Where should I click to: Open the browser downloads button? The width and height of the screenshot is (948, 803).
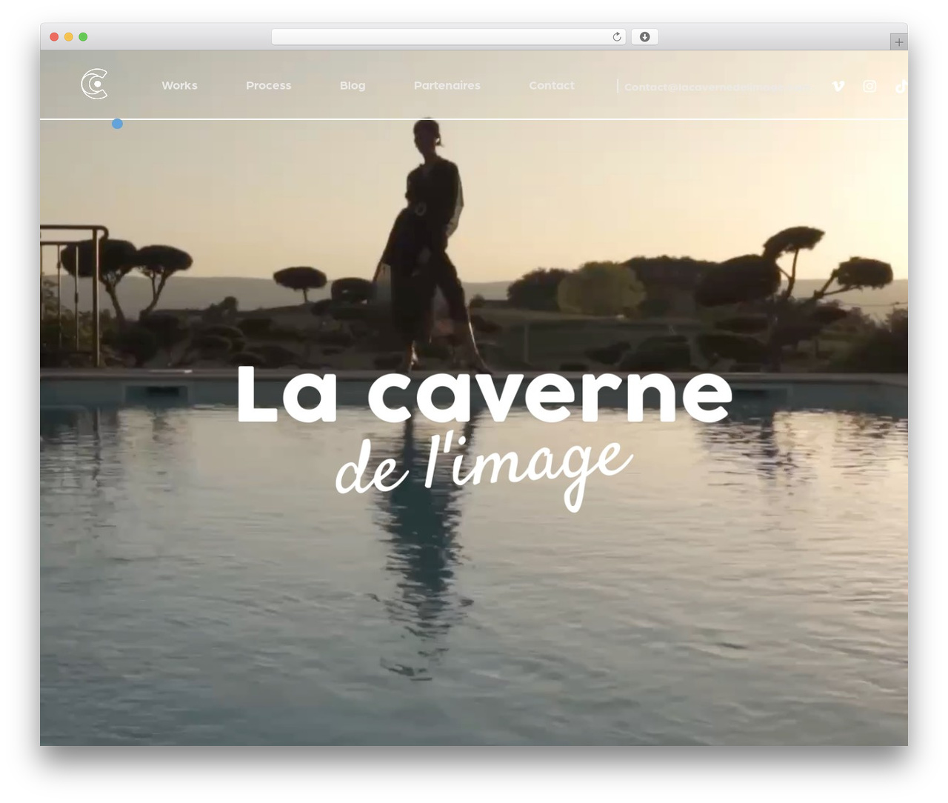point(644,37)
